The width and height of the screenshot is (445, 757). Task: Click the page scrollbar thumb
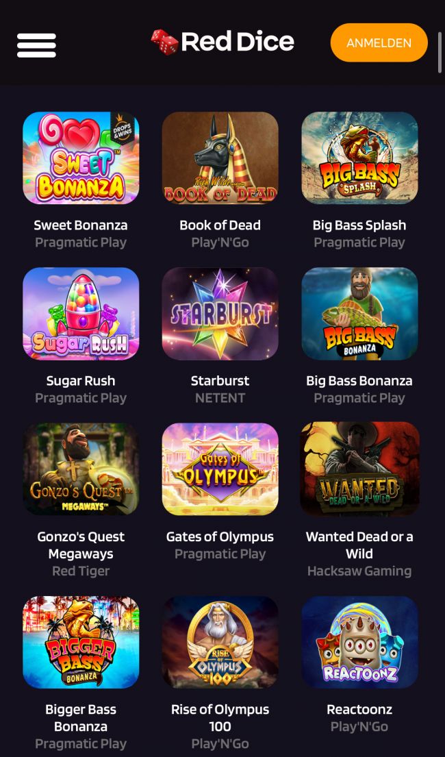[440, 53]
